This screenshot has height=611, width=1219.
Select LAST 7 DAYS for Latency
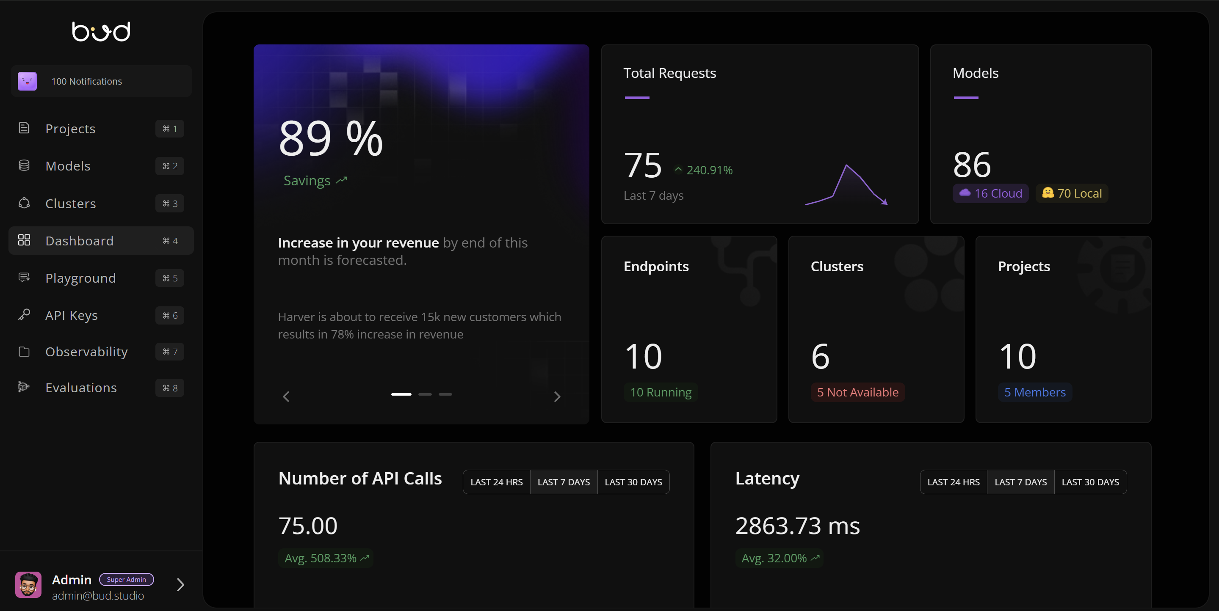[x=1020, y=482]
